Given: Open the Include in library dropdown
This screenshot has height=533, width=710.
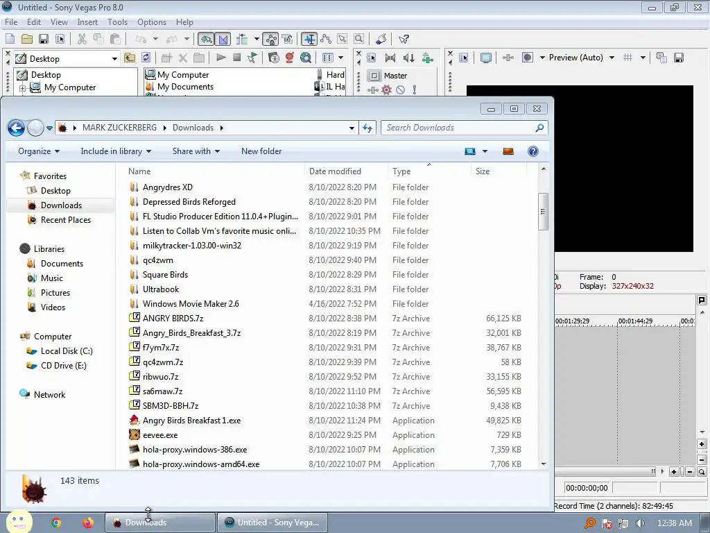Looking at the screenshot, I should (x=116, y=151).
